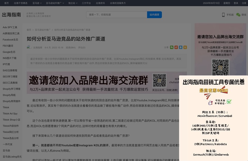Open FB兴趣词 in sidebar

coord(8,46)
